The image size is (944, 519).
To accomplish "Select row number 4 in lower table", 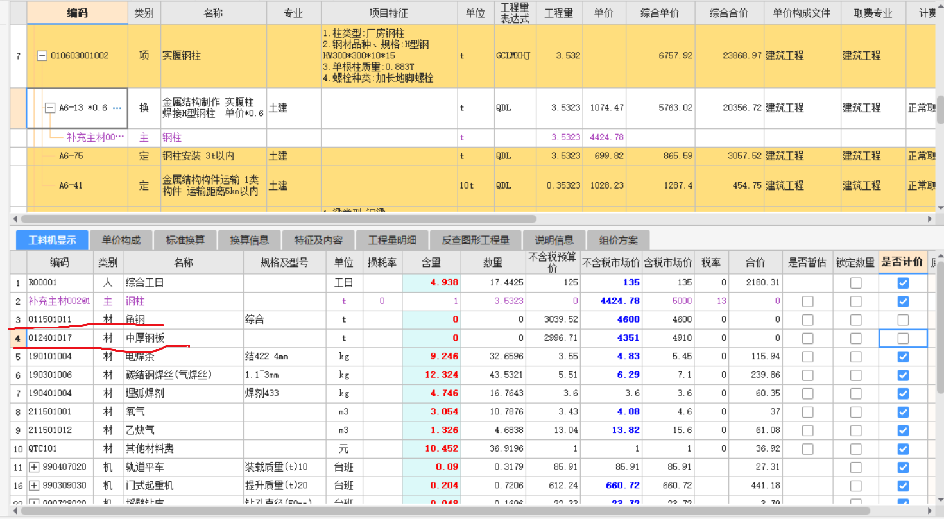I will click(19, 338).
